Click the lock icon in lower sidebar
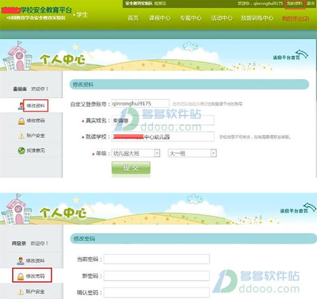The image size is (317, 299). 20,276
